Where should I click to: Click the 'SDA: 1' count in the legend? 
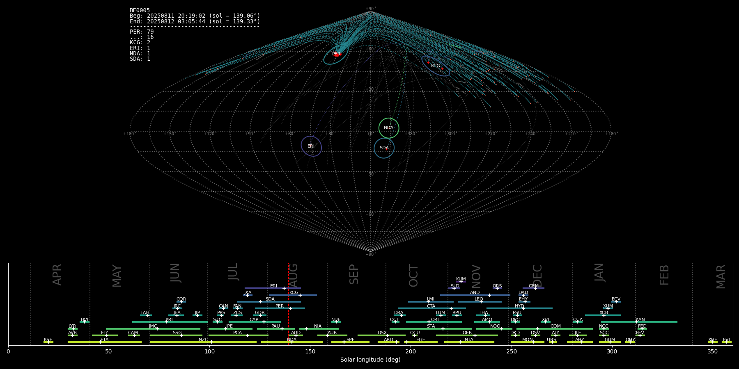pos(140,59)
